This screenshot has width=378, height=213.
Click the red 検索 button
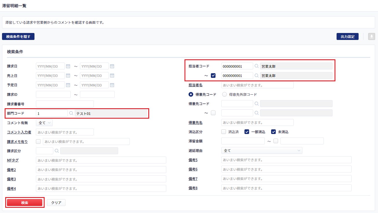point(25,203)
